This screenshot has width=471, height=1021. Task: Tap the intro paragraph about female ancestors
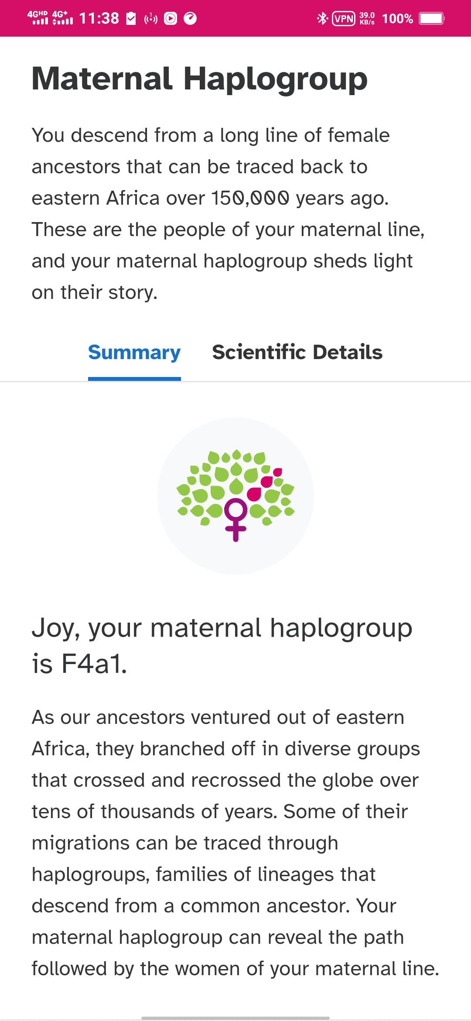(228, 214)
